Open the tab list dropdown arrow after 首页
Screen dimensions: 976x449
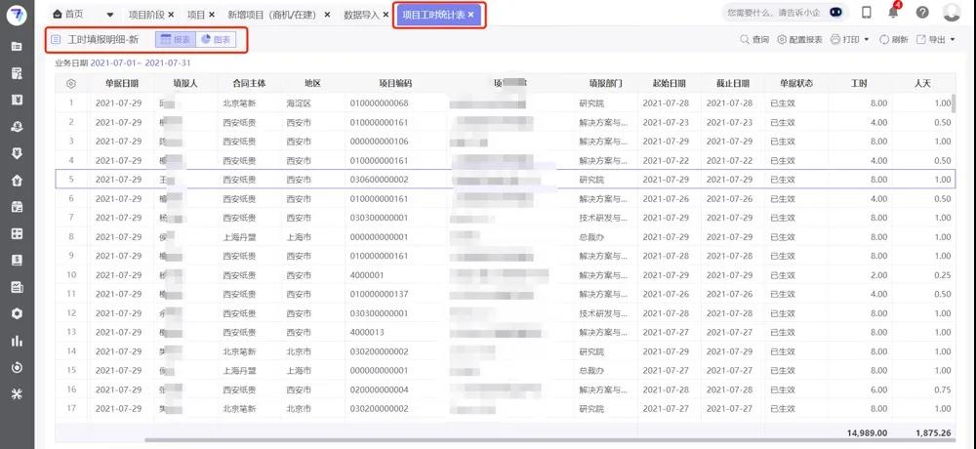click(x=109, y=15)
